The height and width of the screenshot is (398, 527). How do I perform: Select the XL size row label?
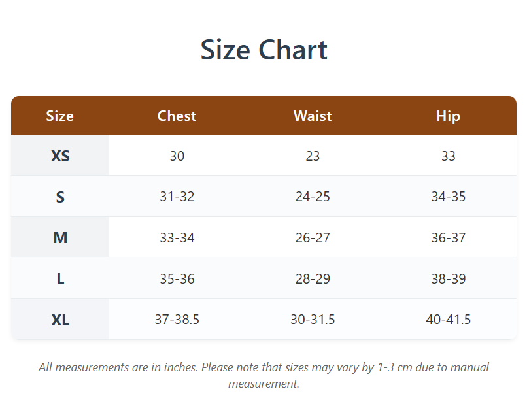[60, 320]
